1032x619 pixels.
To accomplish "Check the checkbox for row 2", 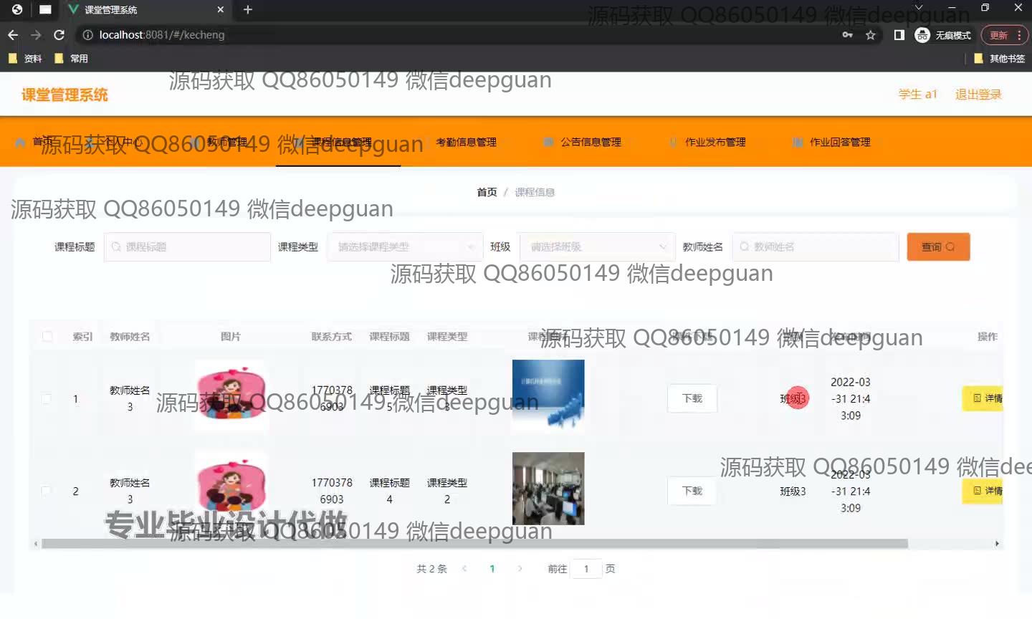I will pos(47,491).
